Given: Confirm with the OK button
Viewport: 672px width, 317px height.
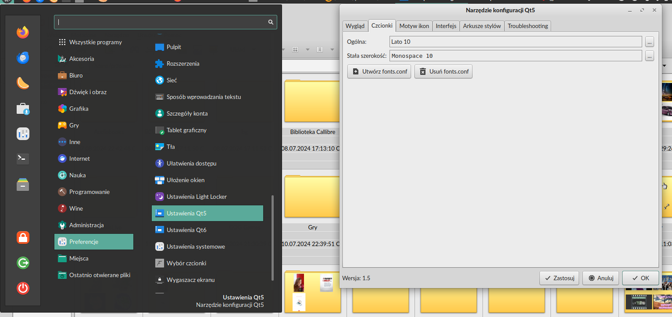Looking at the screenshot, I should click(x=640, y=278).
